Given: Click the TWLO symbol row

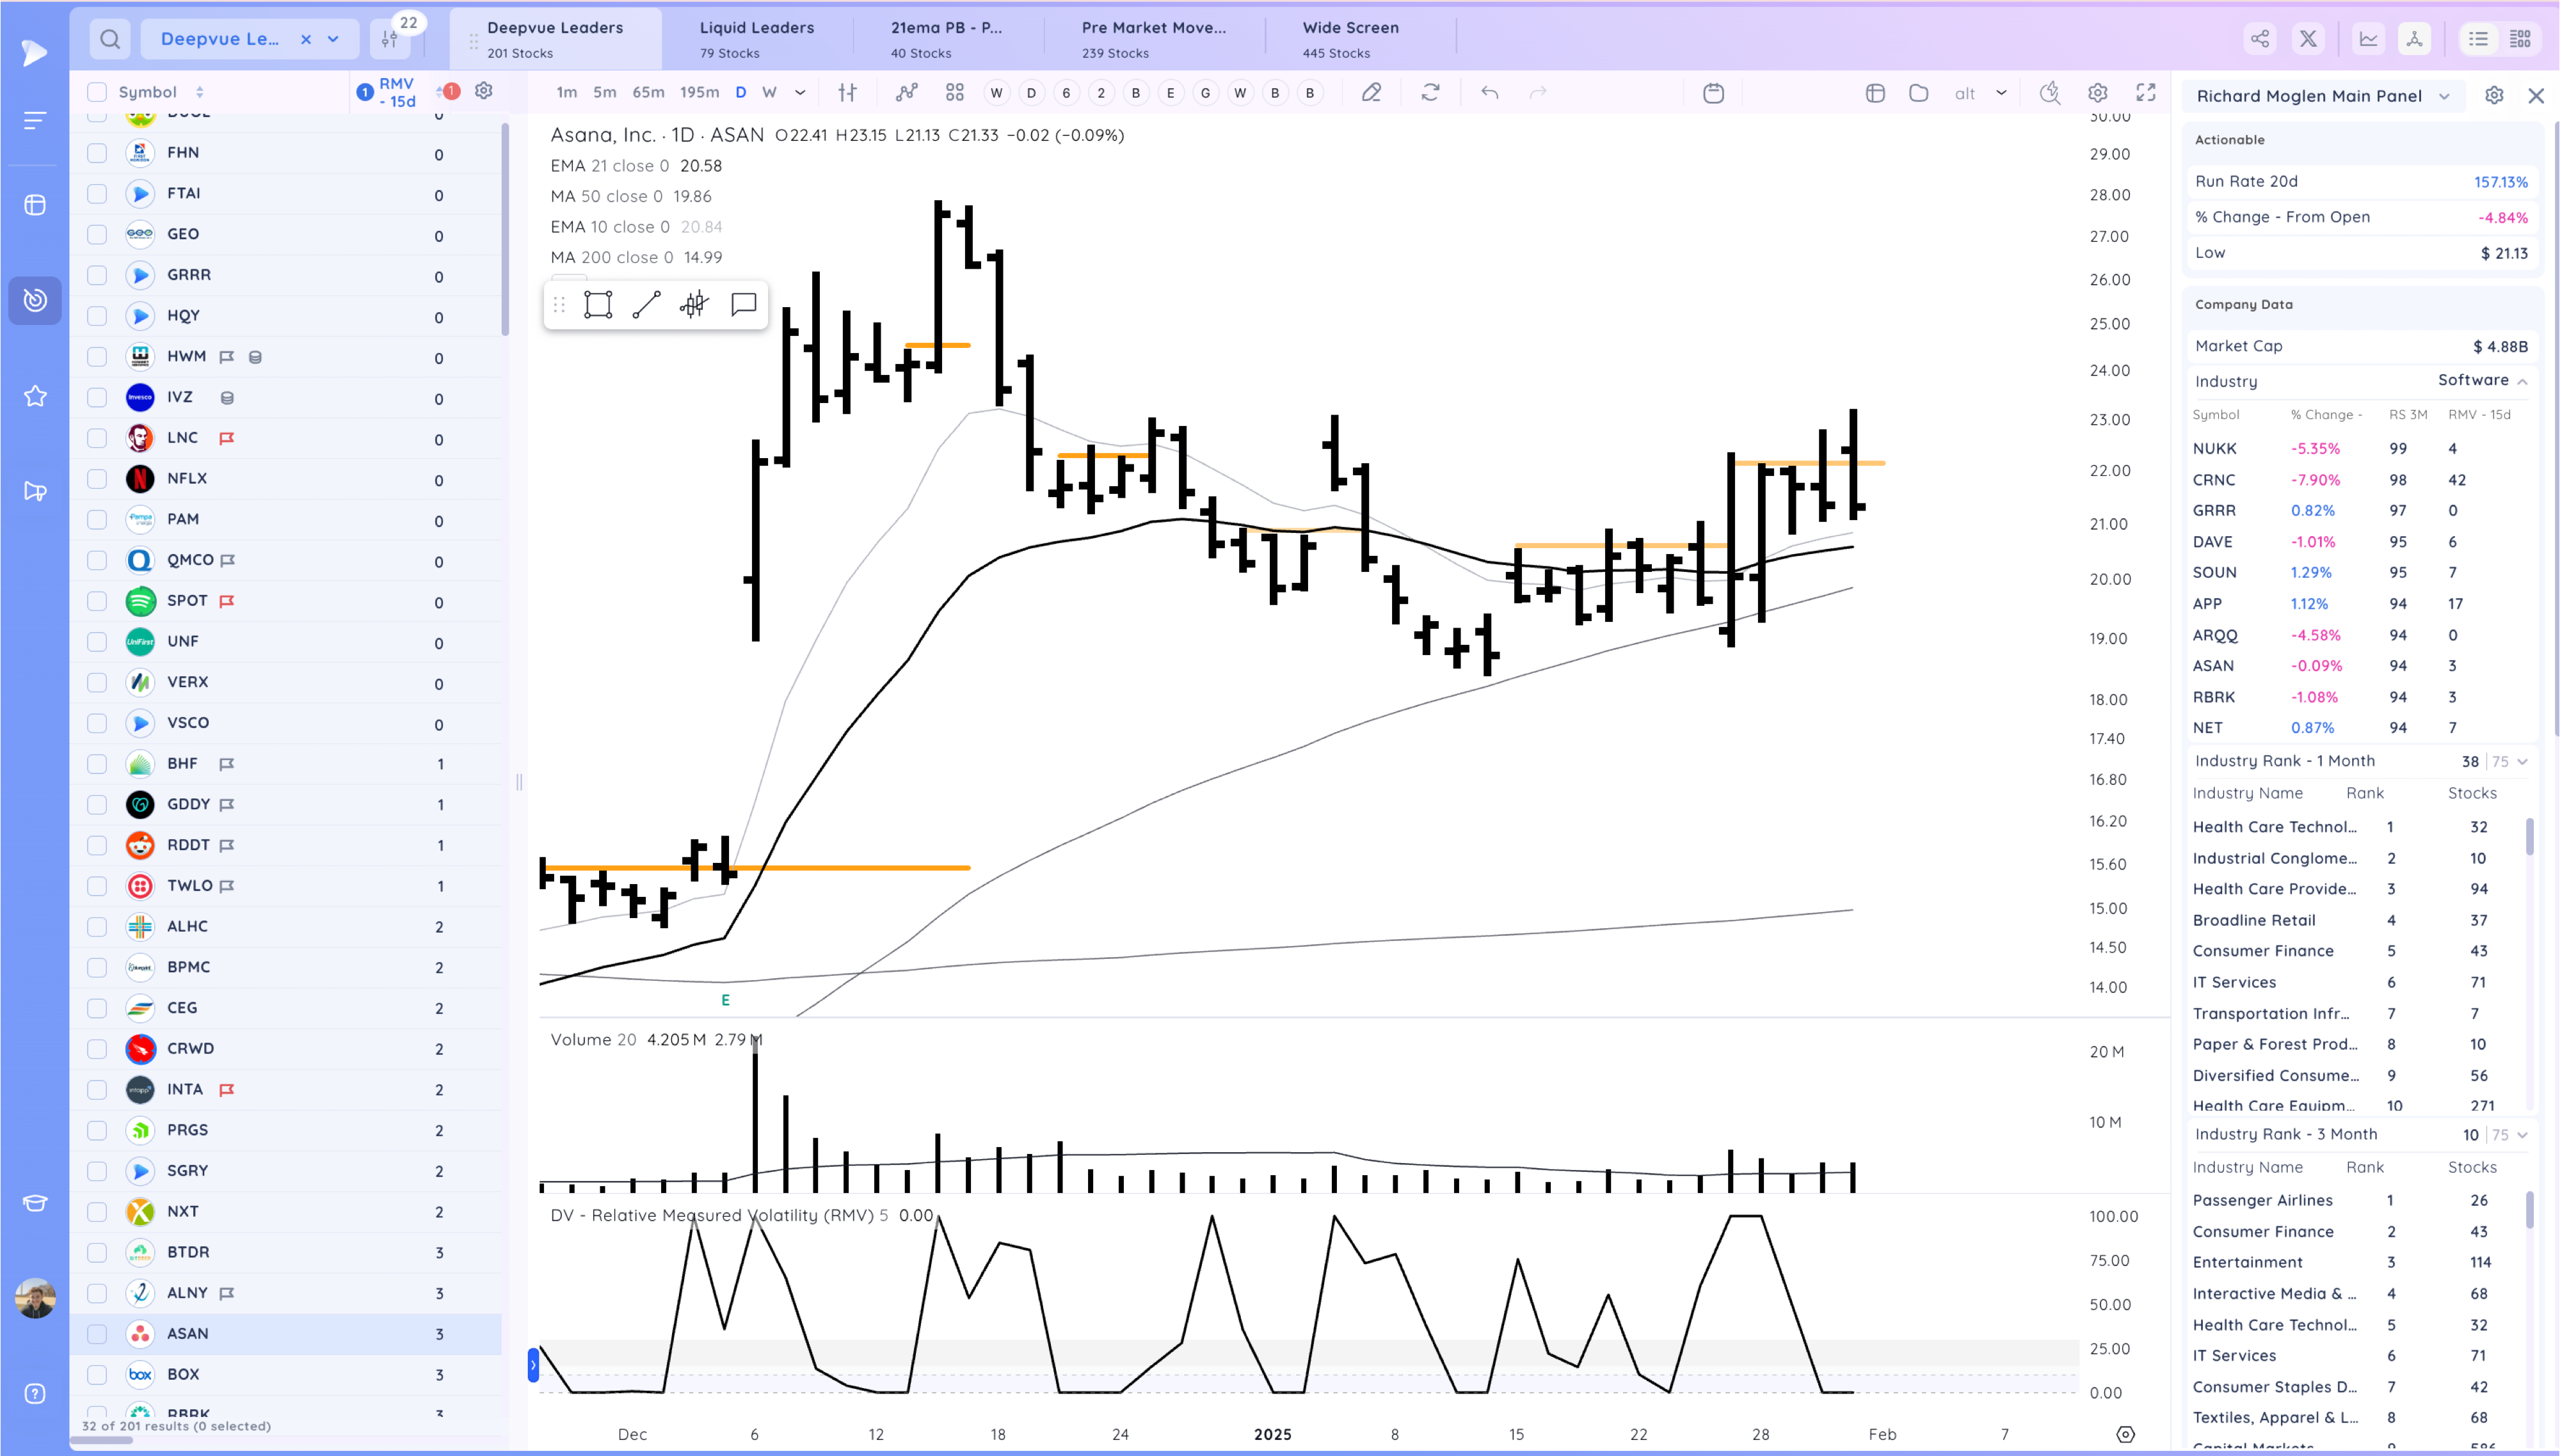Looking at the screenshot, I should [189, 886].
